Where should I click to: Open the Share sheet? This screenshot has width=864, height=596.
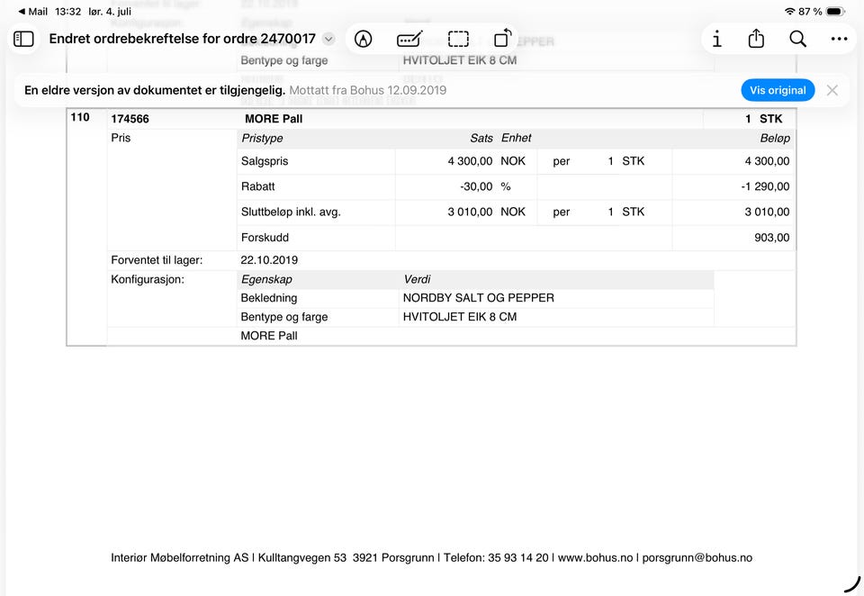[x=756, y=39]
